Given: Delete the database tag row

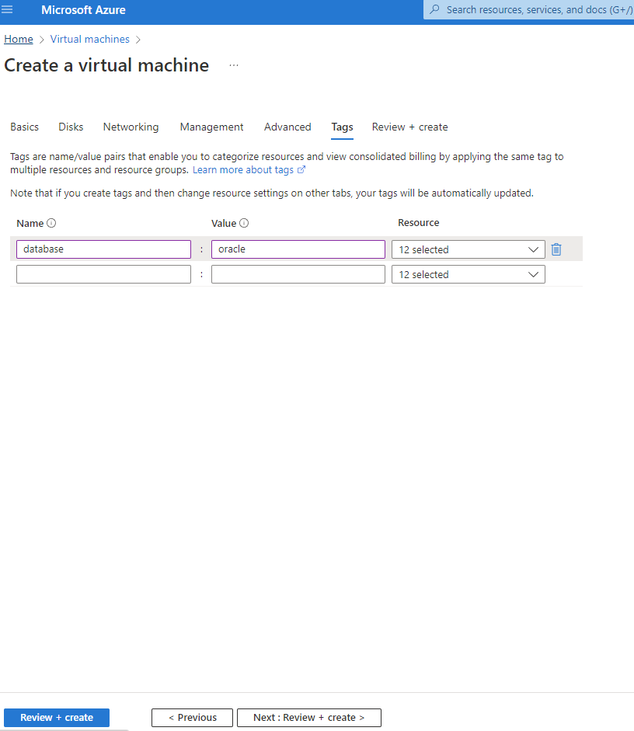Looking at the screenshot, I should click(x=556, y=249).
